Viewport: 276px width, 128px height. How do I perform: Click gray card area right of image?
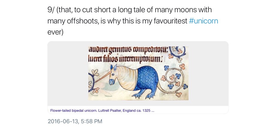pos(208,73)
